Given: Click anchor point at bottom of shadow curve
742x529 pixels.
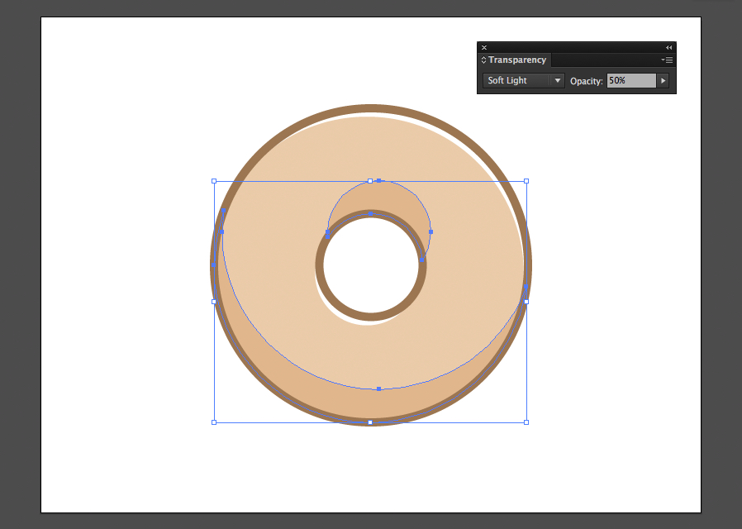Looking at the screenshot, I should (378, 389).
